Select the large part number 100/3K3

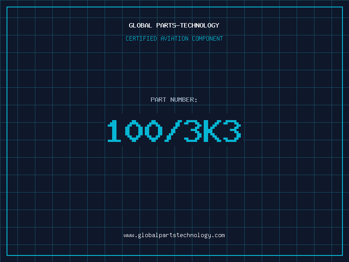point(174,131)
